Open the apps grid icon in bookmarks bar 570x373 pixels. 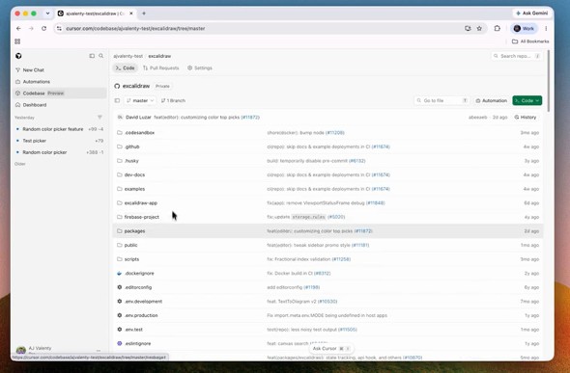tap(17, 41)
